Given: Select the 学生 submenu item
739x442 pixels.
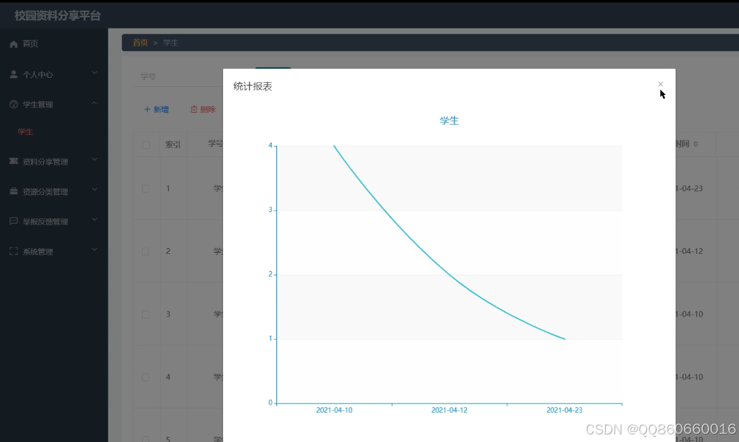Looking at the screenshot, I should pyautogui.click(x=26, y=132).
